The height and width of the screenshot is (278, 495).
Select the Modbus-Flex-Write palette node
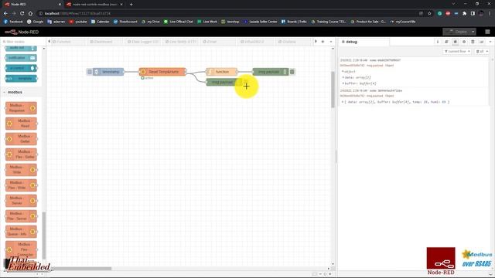[21, 185]
